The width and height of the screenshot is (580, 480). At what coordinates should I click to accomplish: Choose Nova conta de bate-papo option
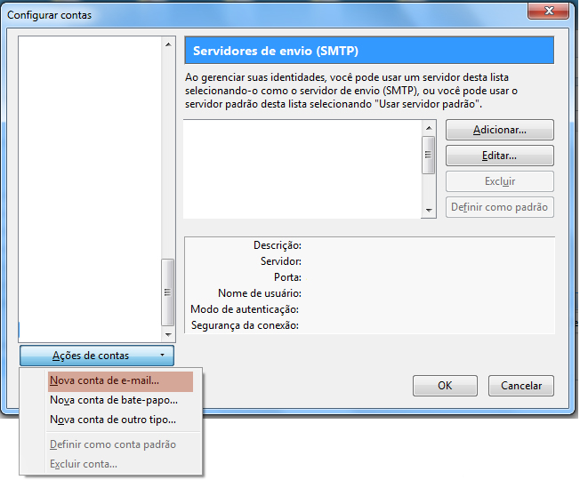coord(114,400)
